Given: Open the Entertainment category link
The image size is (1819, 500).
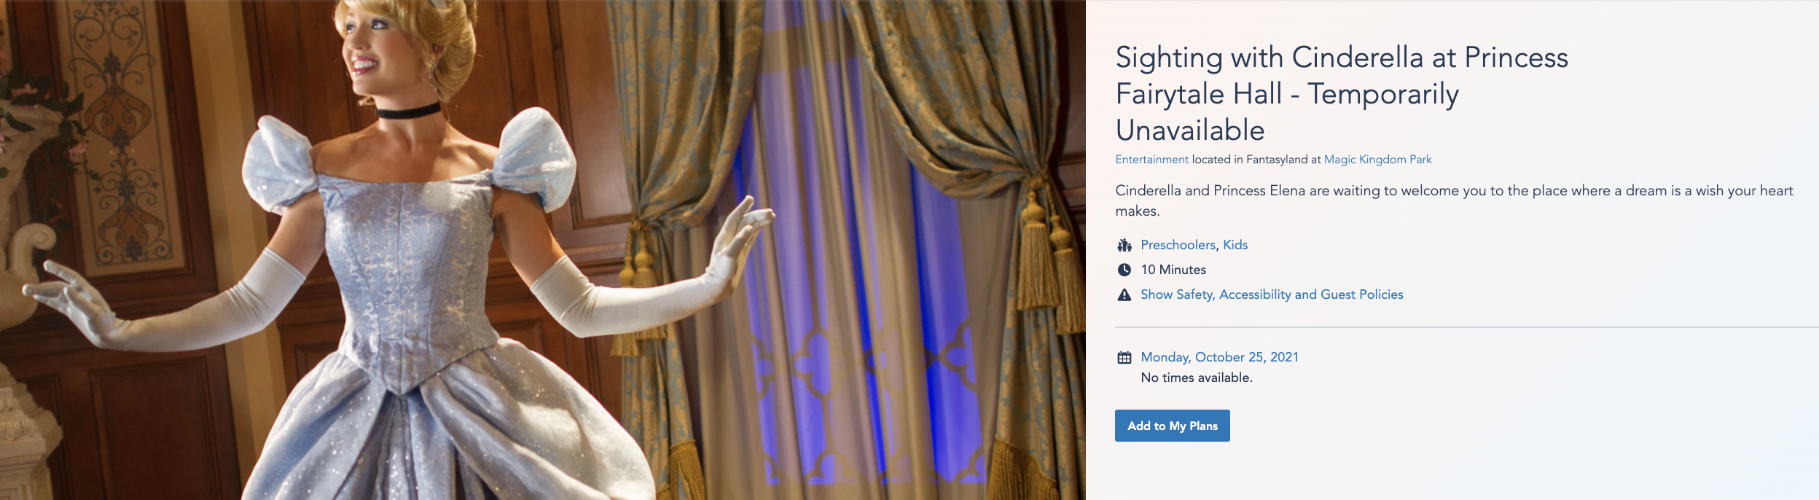Looking at the screenshot, I should point(1151,160).
